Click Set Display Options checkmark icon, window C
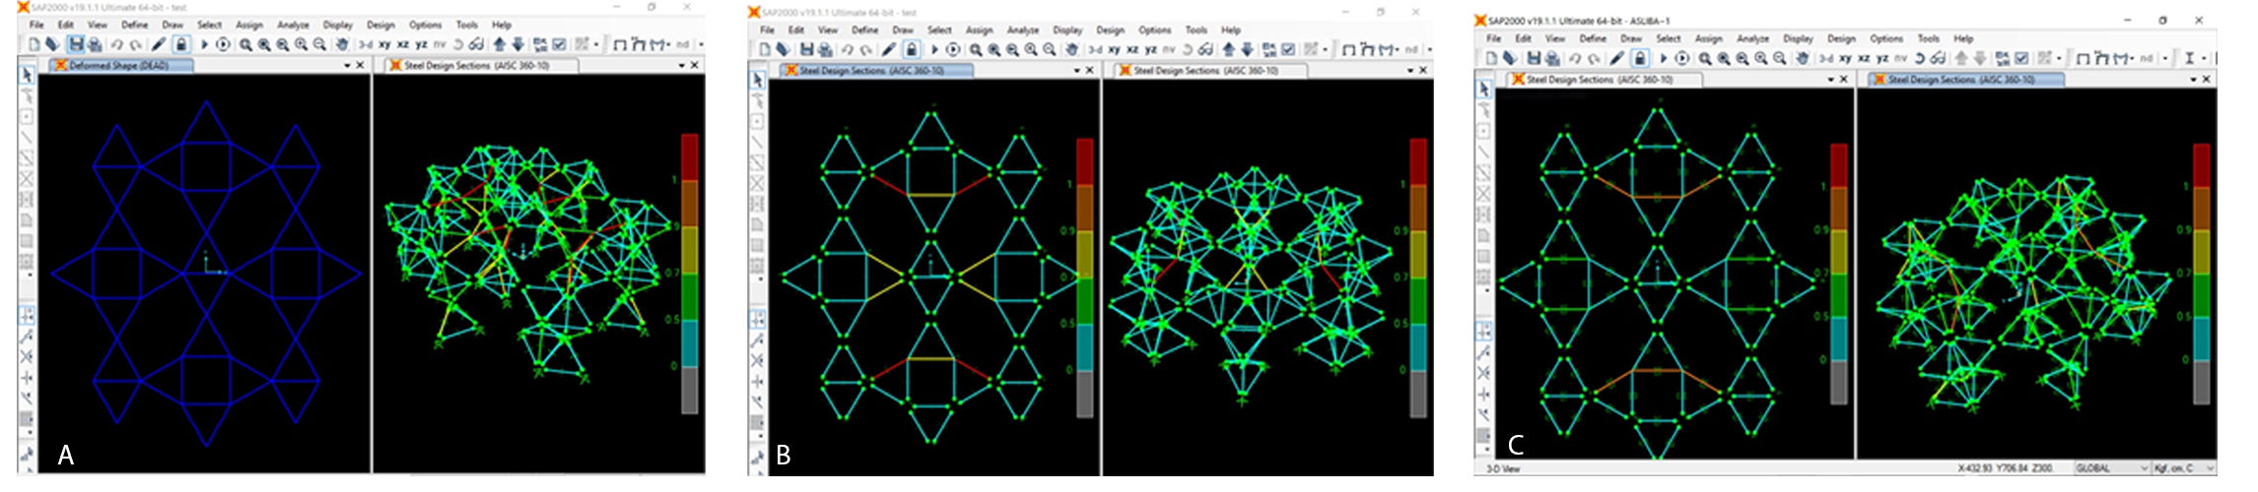Viewport: 2258px width, 492px height. pos(2021,58)
